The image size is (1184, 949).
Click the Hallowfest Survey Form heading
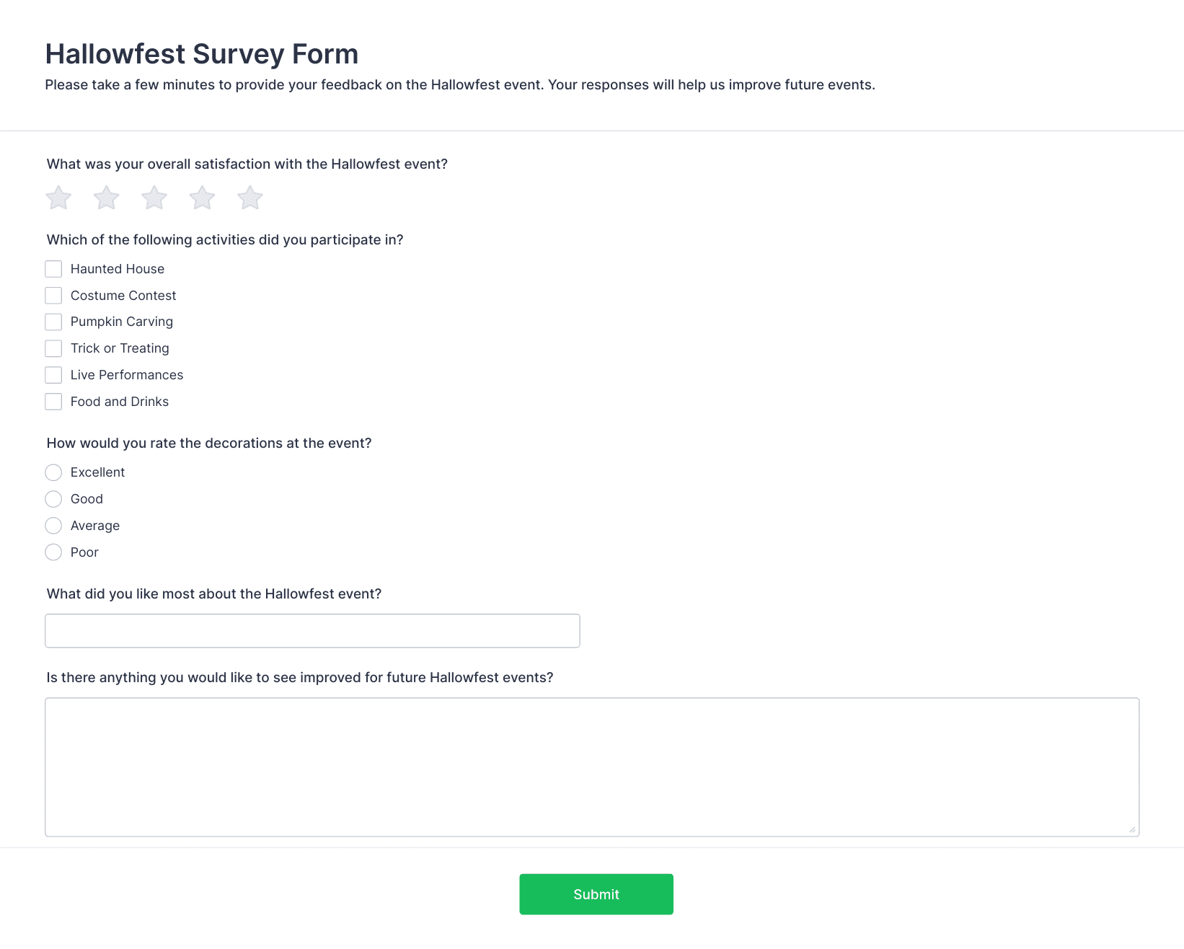202,54
